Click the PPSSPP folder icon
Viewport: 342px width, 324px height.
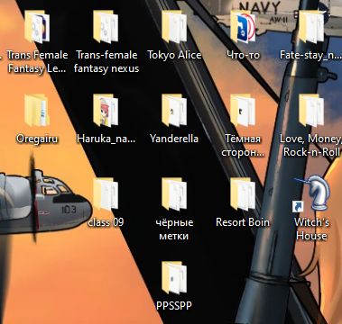click(174, 277)
